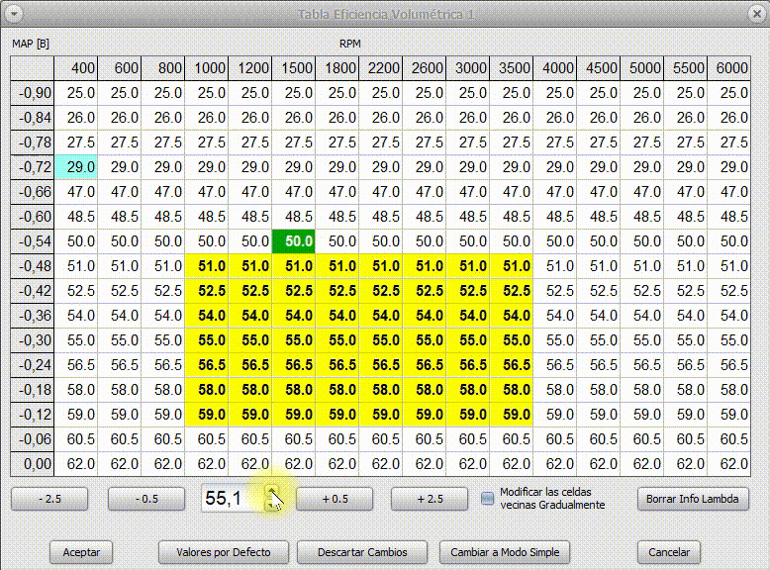The height and width of the screenshot is (570, 770).
Task: Increase value with spinner up arrow
Action: [x=272, y=492]
